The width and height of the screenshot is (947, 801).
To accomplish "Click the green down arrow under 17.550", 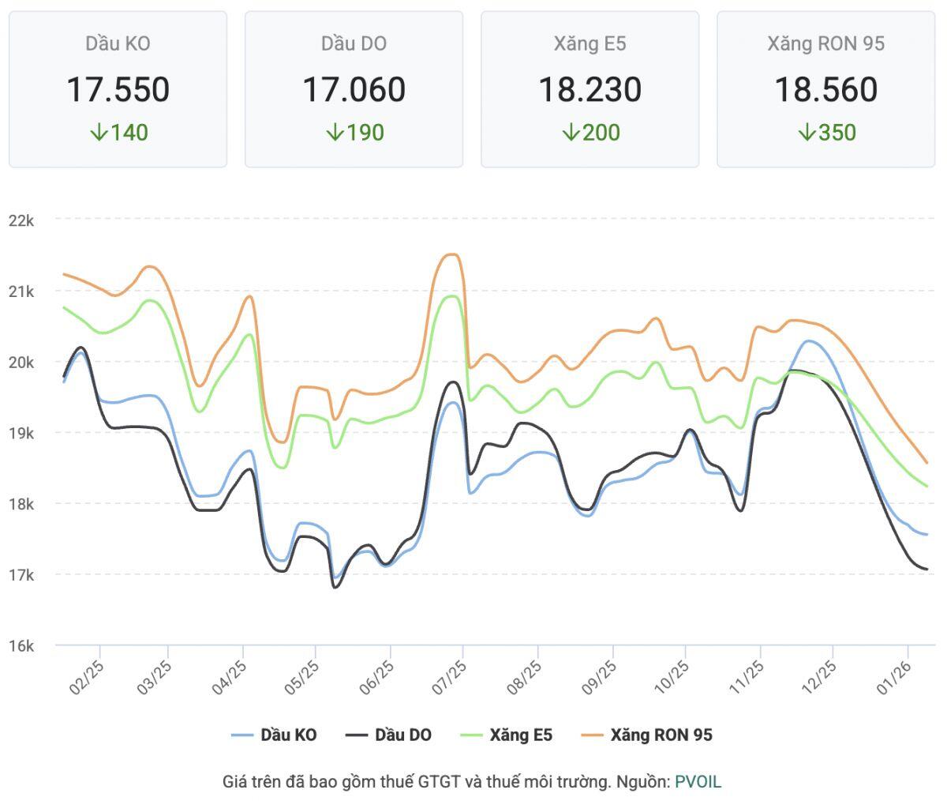I will click(x=99, y=133).
